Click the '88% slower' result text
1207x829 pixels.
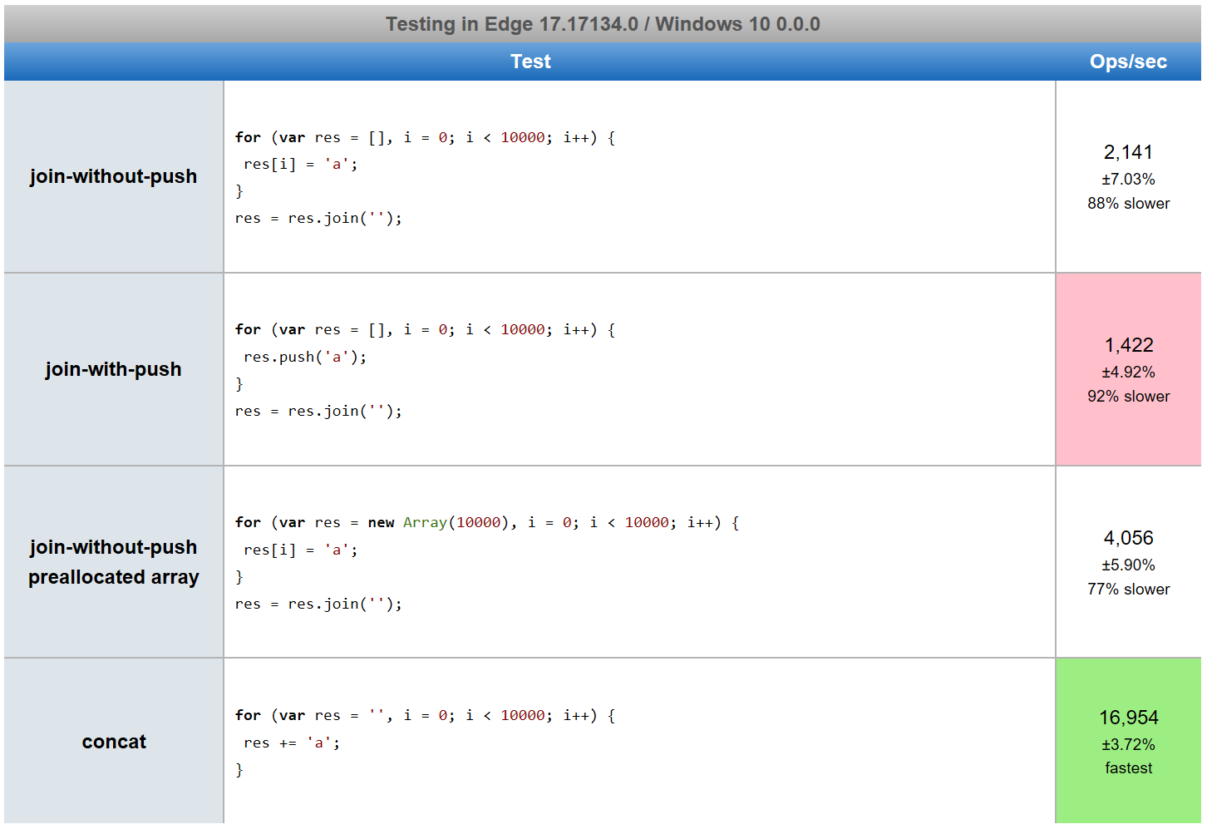pyautogui.click(x=1128, y=204)
